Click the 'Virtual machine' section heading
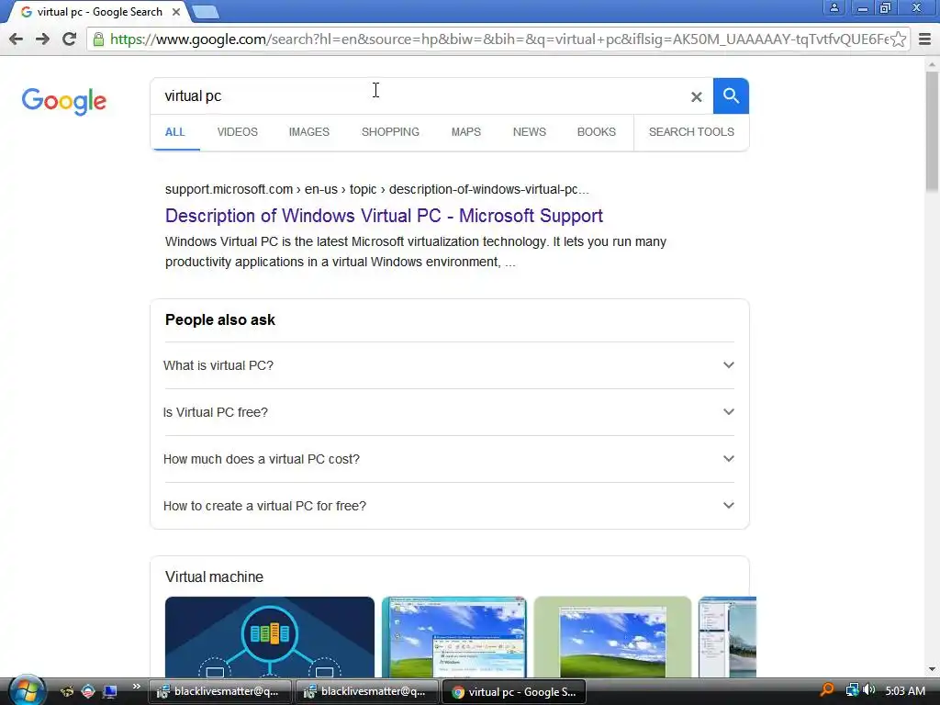The image size is (940, 705). [214, 577]
